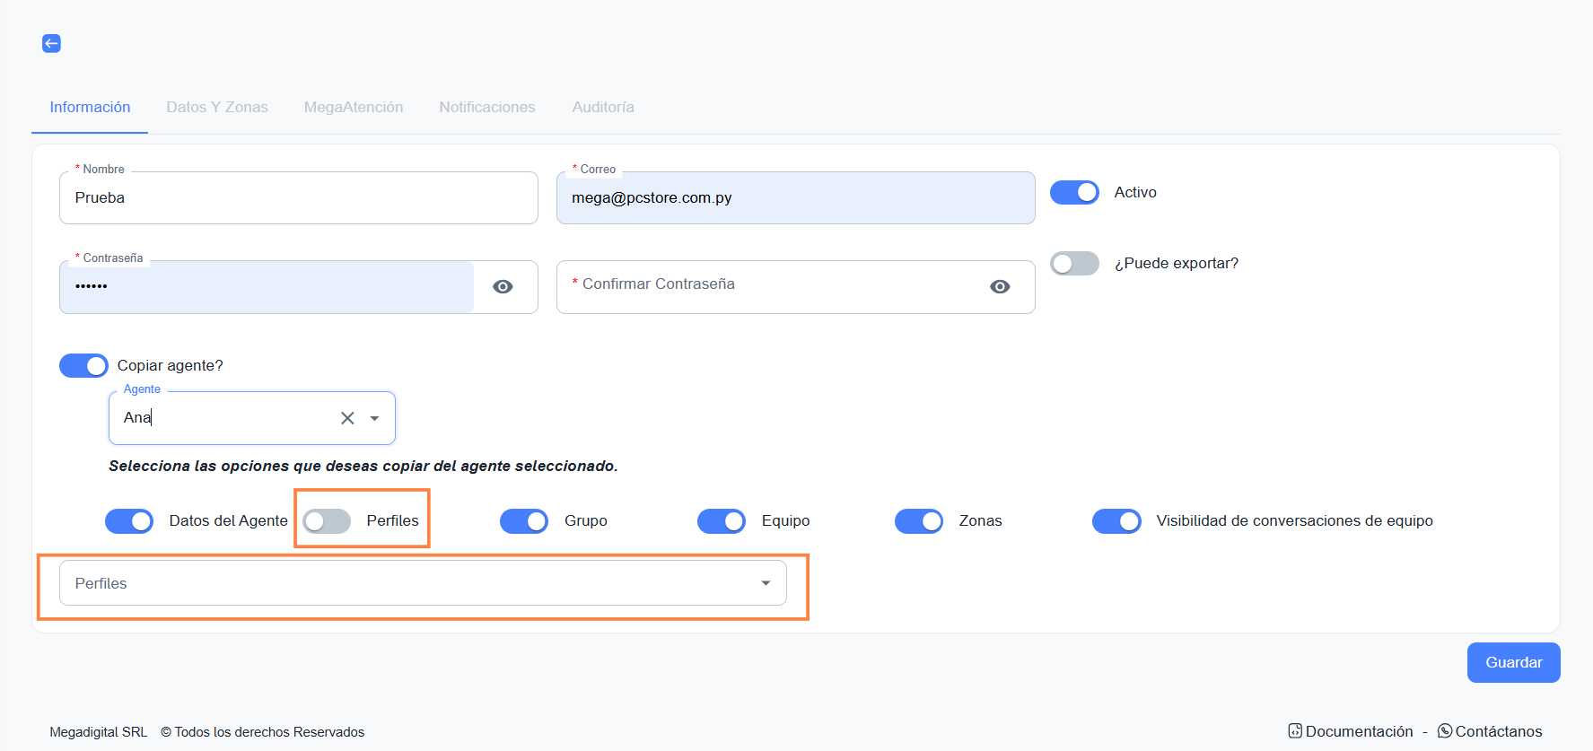Disable the Copiar agente? toggle

click(83, 365)
